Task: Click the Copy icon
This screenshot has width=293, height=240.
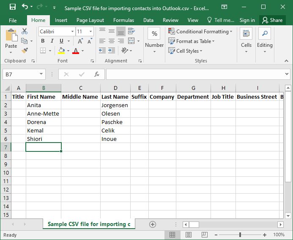Action: [24, 41]
